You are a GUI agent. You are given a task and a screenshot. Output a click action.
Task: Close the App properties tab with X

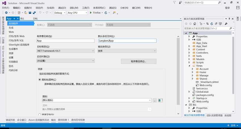click(18, 19)
